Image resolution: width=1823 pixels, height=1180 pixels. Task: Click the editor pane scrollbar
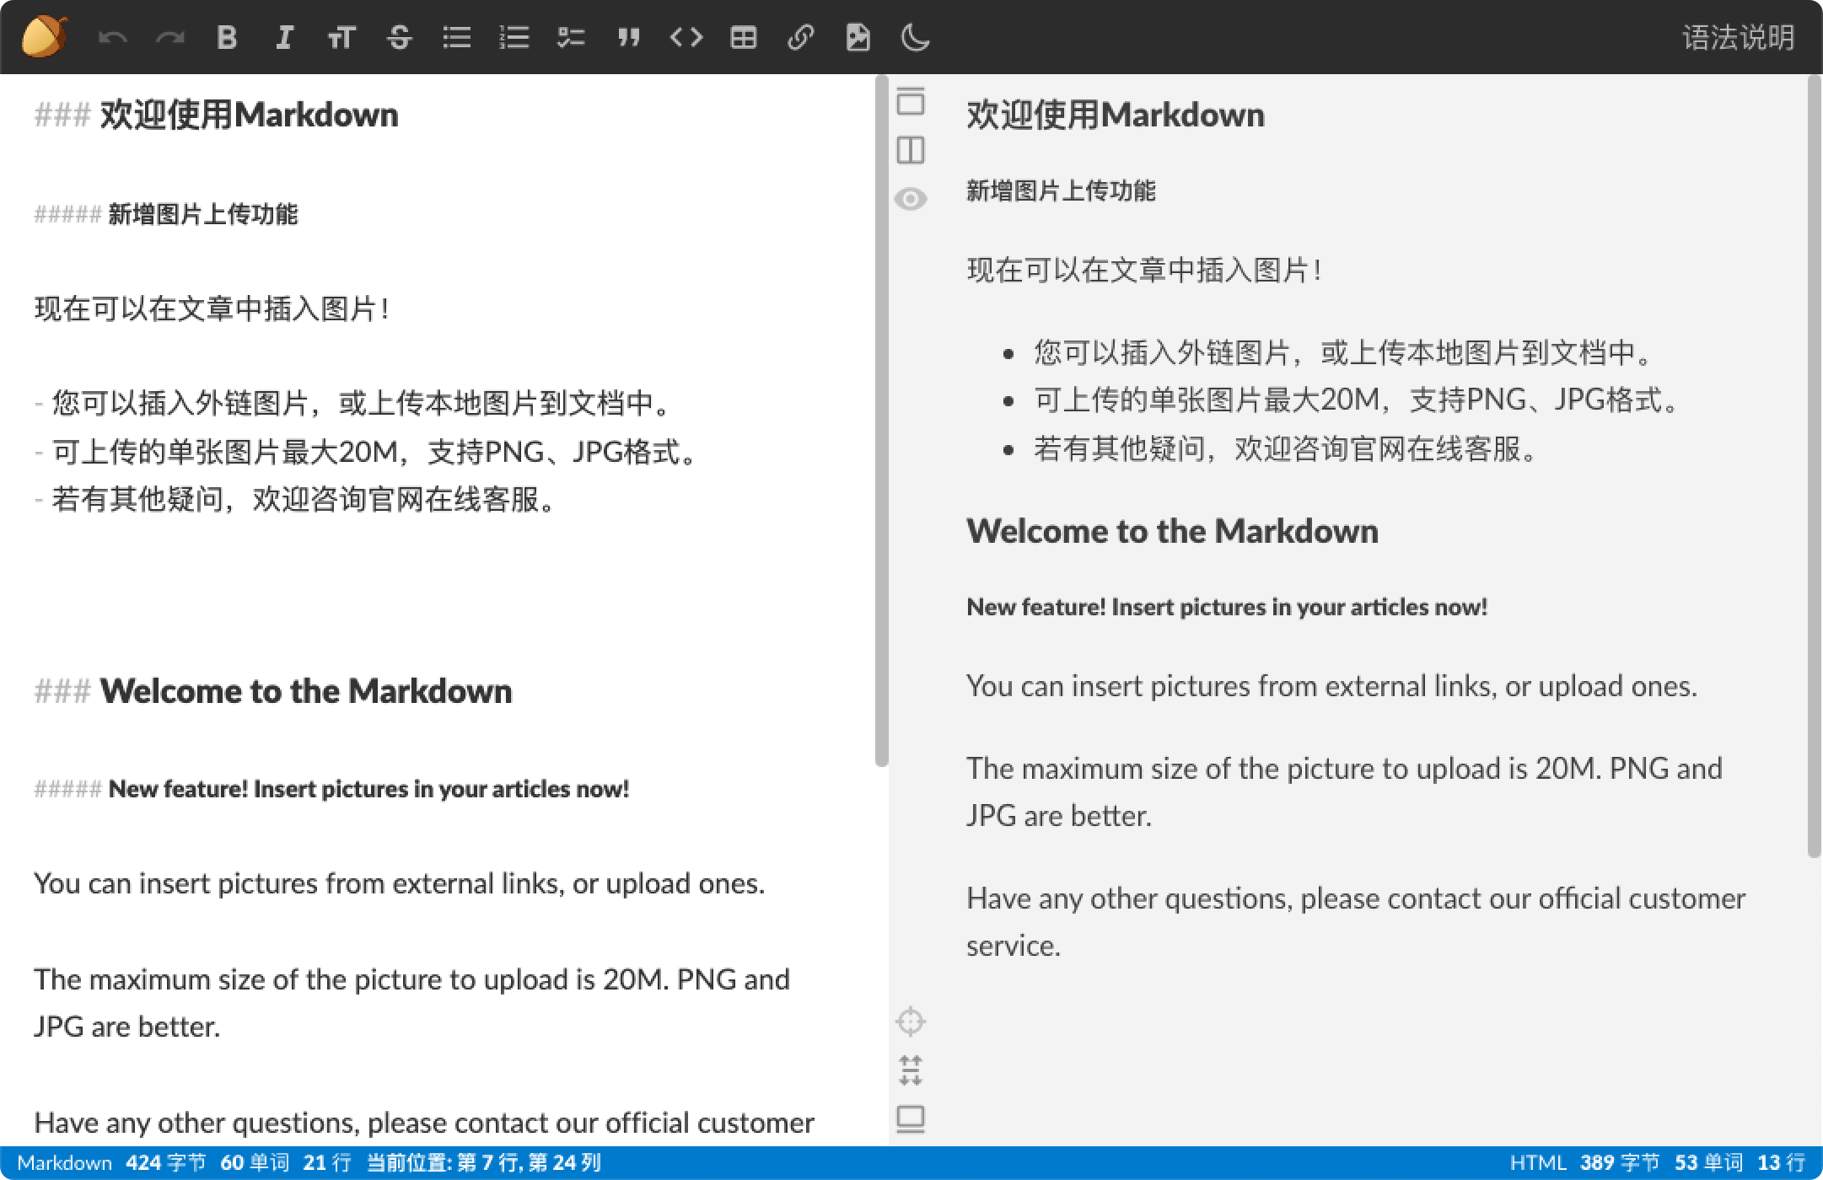882,421
